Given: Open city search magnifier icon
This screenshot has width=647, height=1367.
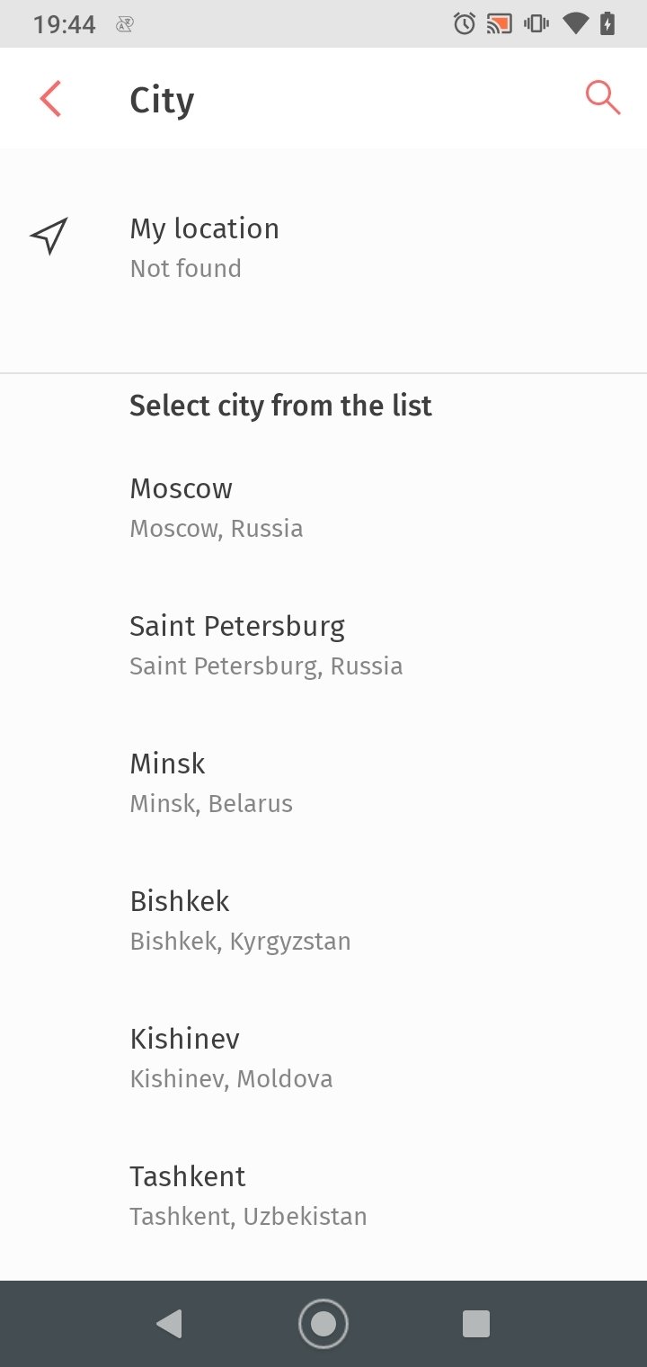Looking at the screenshot, I should pos(602,97).
